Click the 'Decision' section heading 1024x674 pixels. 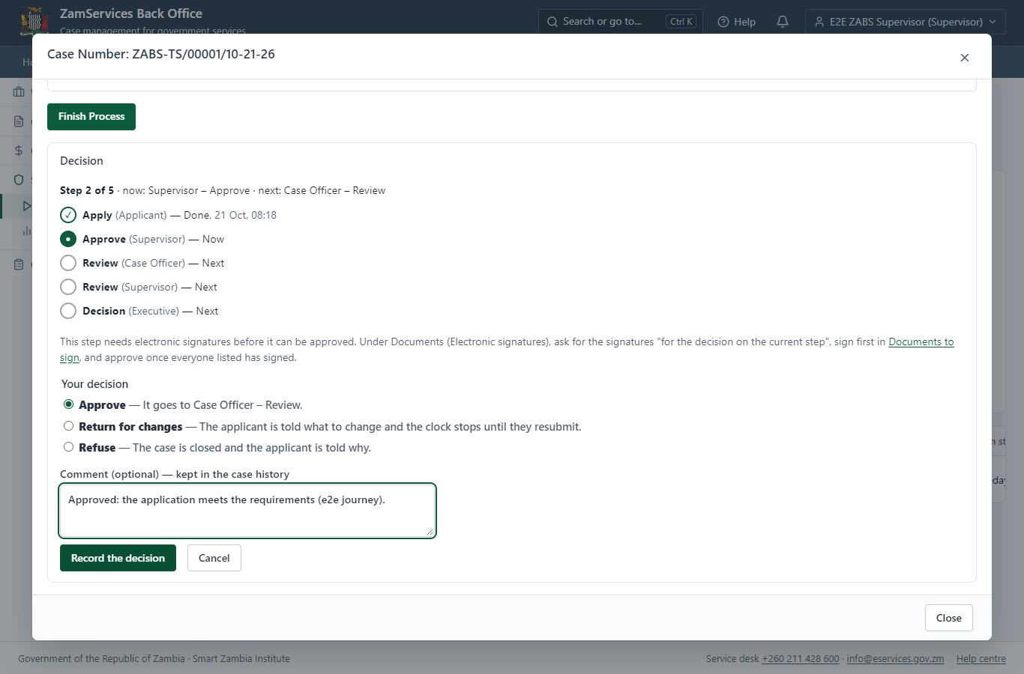pos(82,161)
